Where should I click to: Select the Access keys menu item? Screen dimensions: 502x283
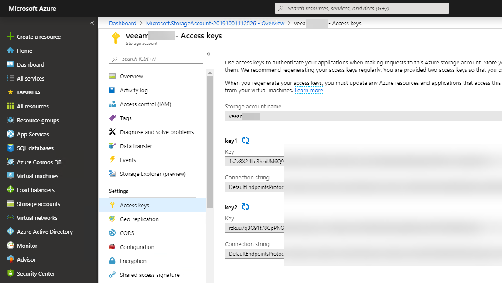[x=152, y=205]
